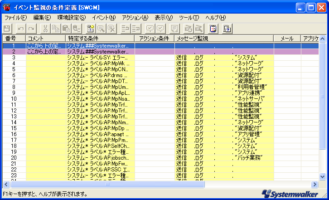329x200 pixels.
Task: Select condition cell ラベル:AP:SSC in row 22
Action: click(x=100, y=169)
